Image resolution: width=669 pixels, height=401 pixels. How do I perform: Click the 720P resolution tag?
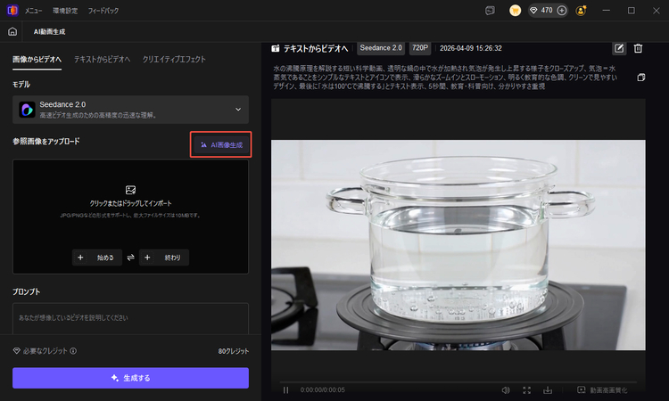click(420, 48)
